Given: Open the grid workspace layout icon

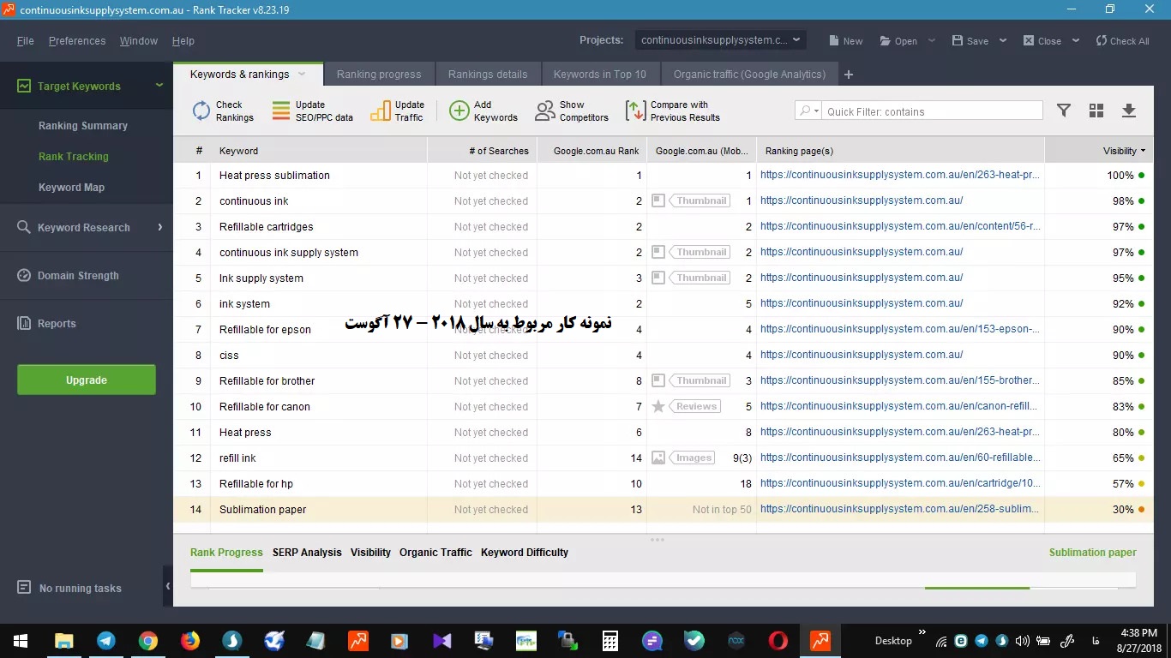Looking at the screenshot, I should [1096, 111].
